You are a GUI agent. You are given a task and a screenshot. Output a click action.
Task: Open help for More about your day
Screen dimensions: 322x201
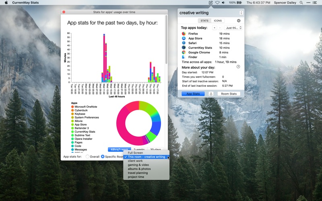tap(238, 67)
